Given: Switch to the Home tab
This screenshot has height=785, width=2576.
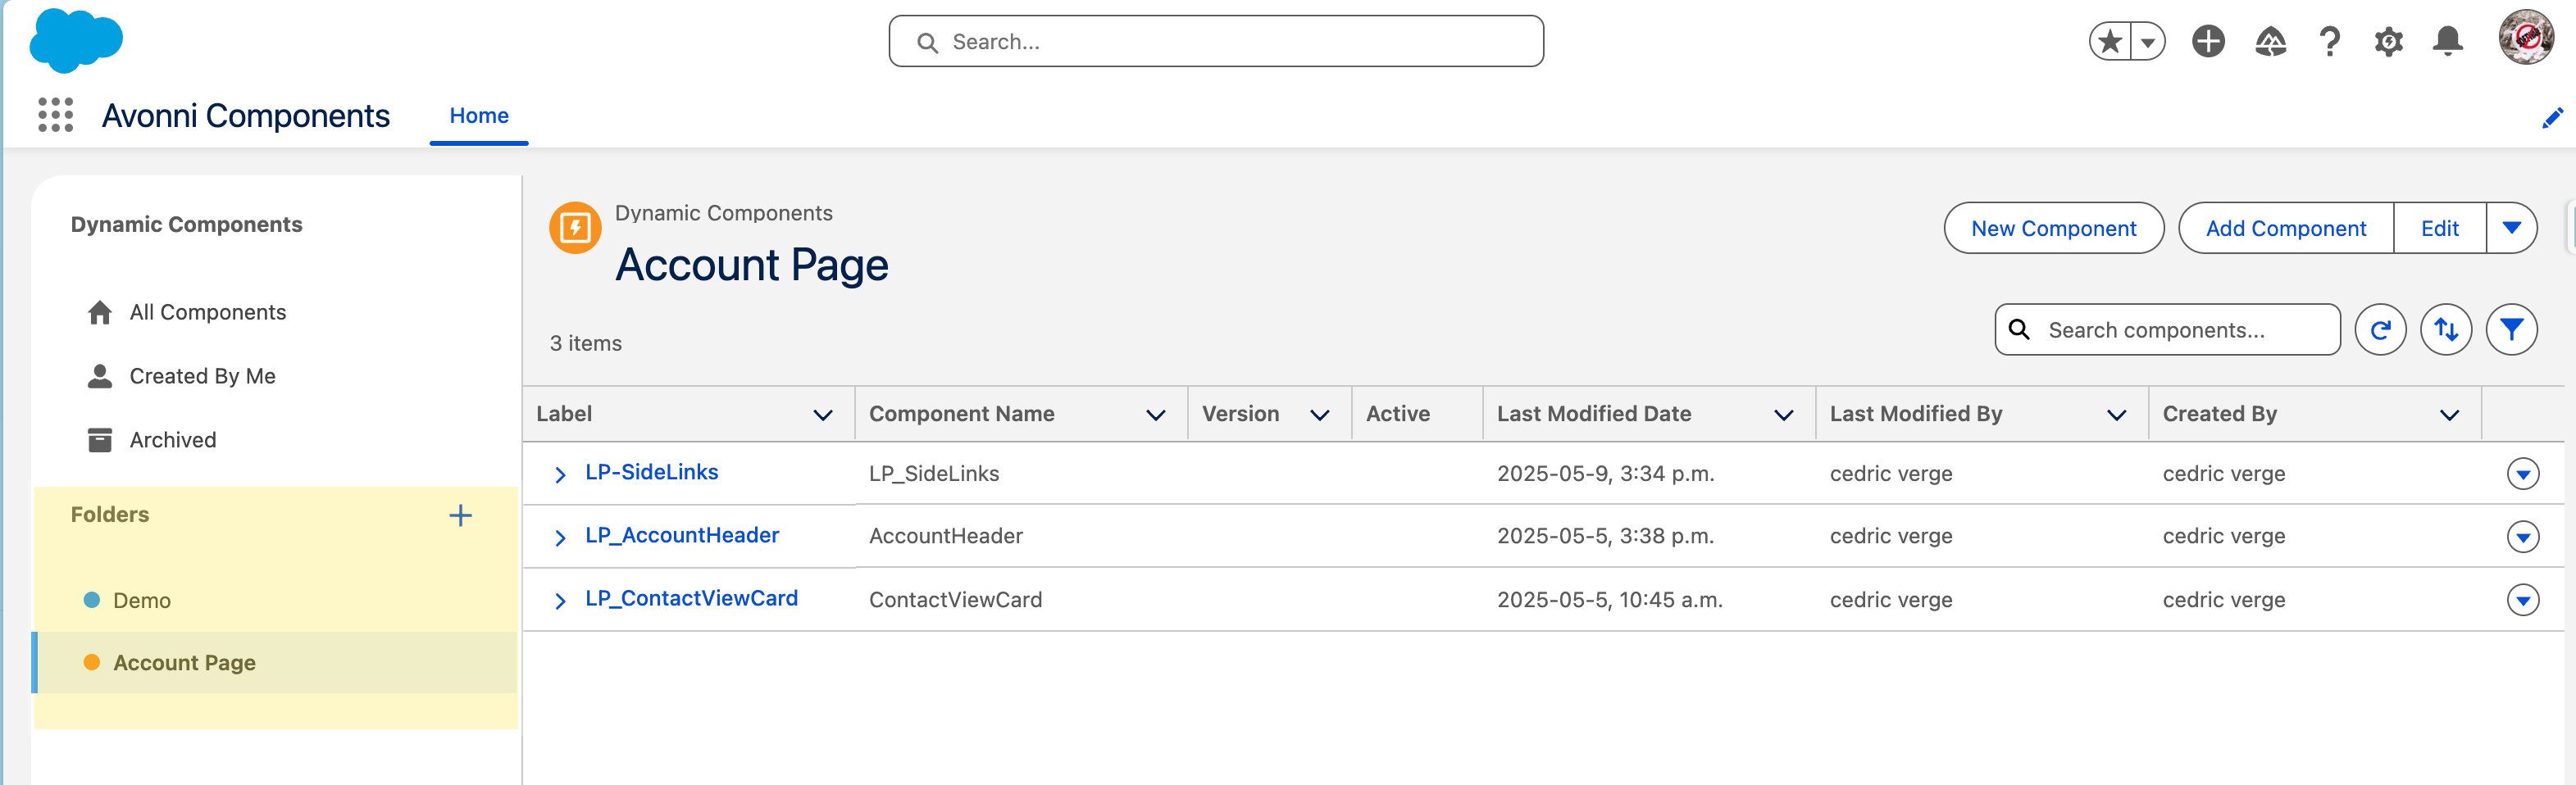Looking at the screenshot, I should [479, 116].
